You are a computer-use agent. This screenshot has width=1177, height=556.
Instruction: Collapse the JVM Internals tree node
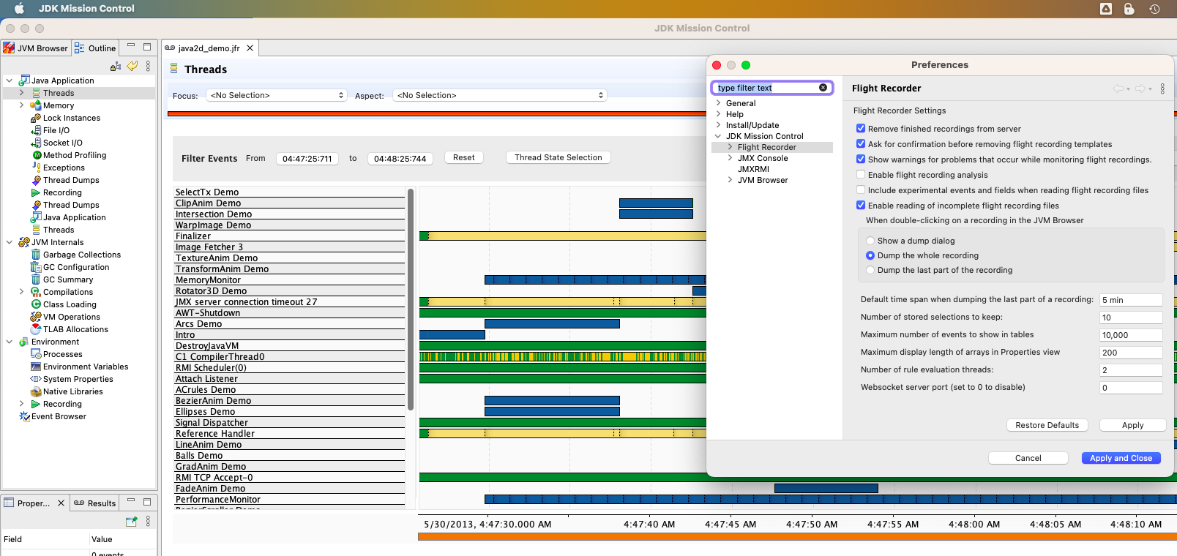coord(10,242)
